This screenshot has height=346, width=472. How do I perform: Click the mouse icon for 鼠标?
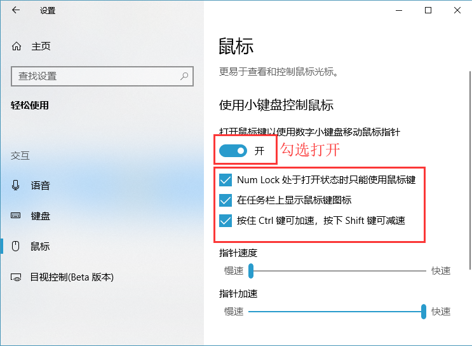17,246
